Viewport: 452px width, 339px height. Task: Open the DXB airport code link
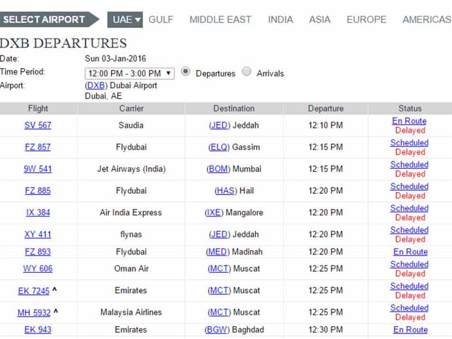(x=96, y=86)
